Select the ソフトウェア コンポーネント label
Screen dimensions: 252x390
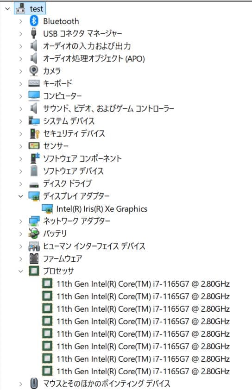pos(82,158)
